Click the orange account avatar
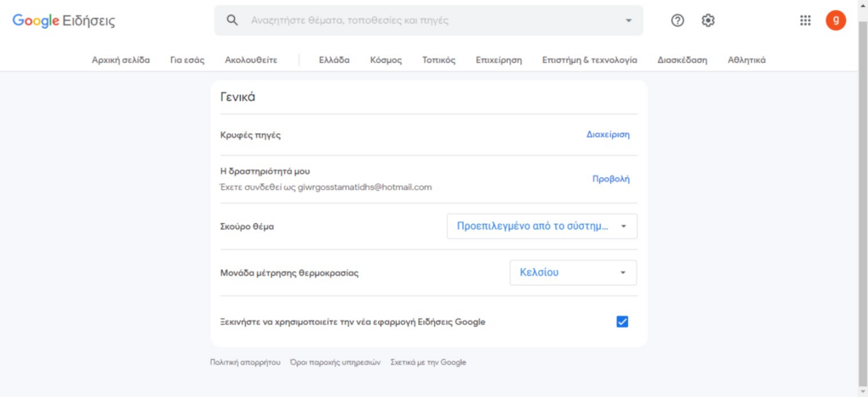 pos(836,20)
